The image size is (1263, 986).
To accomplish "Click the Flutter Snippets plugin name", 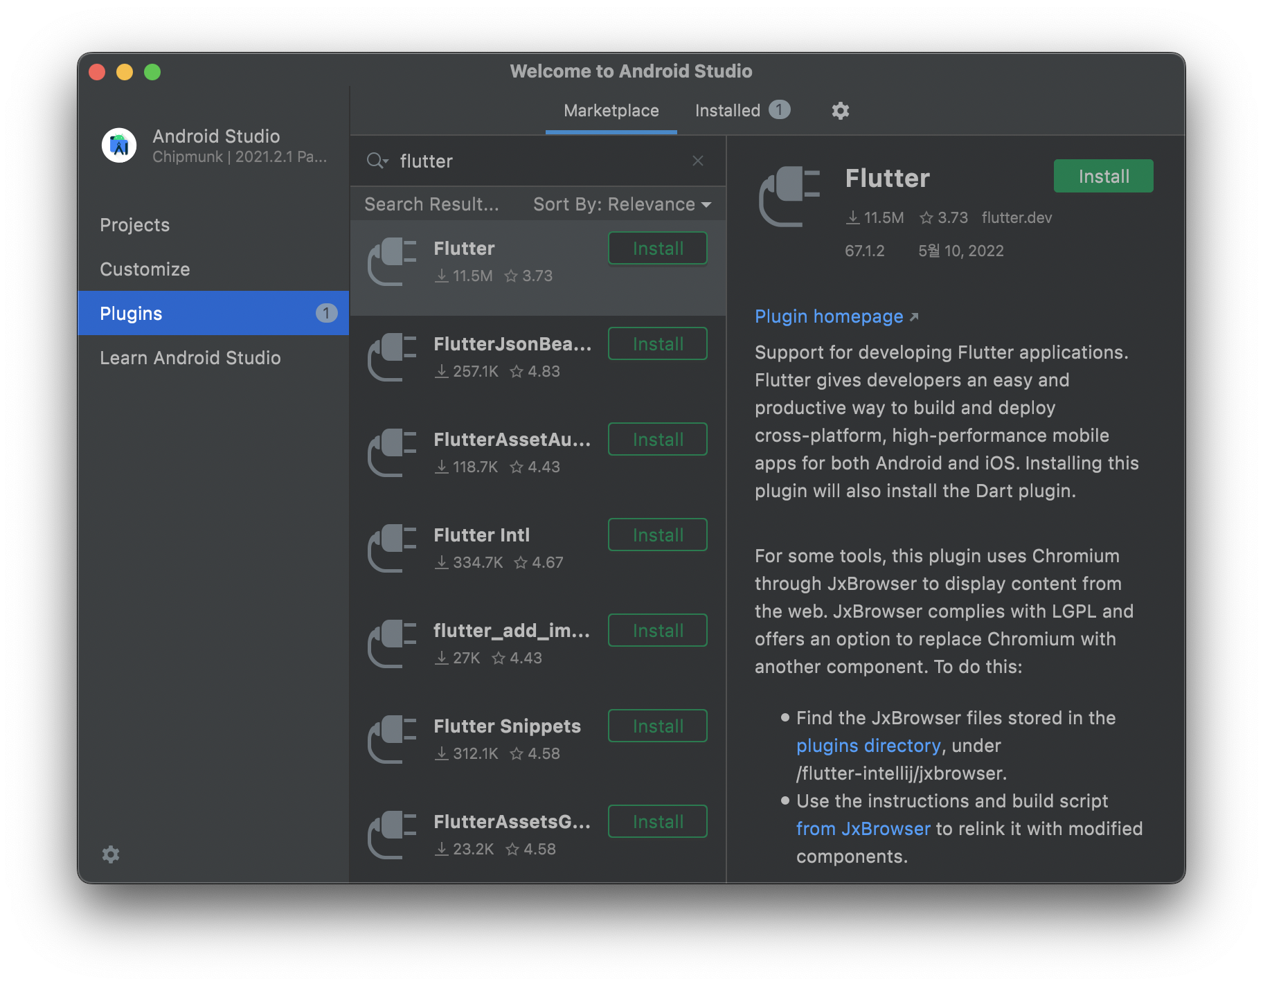I will (x=507, y=726).
